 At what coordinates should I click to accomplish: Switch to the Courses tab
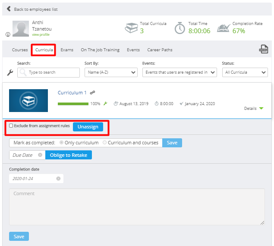(20, 50)
